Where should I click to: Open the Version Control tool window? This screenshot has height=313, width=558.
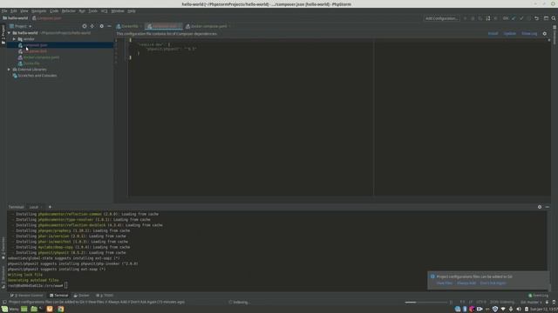click(x=26, y=296)
